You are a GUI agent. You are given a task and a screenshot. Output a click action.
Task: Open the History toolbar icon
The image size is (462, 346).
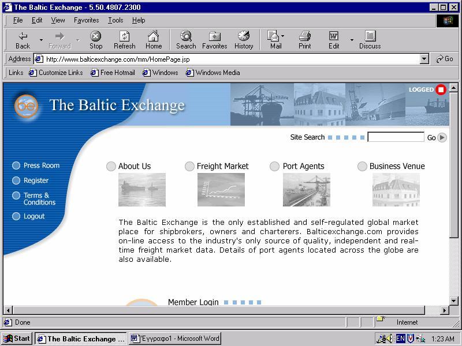coord(243,36)
